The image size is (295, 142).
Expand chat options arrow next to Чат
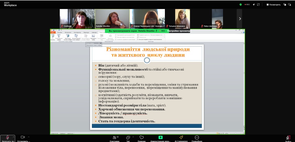tap(133, 137)
